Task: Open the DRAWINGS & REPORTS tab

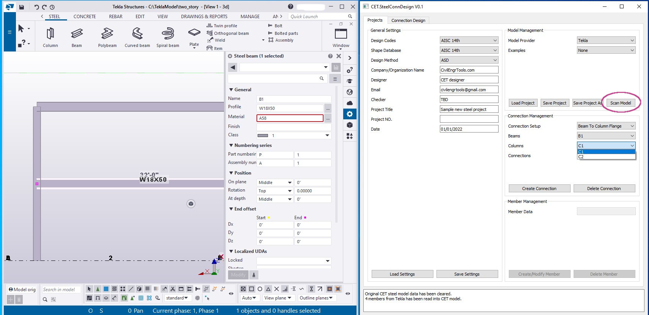Action: [204, 17]
